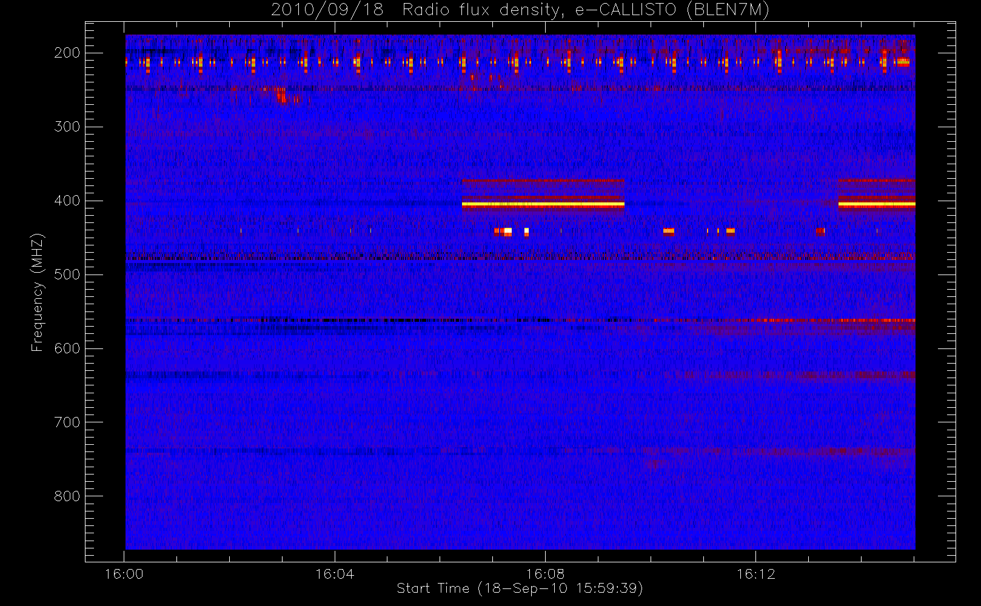Click the 16:08 time tick label
The image size is (981, 606).
545,574
